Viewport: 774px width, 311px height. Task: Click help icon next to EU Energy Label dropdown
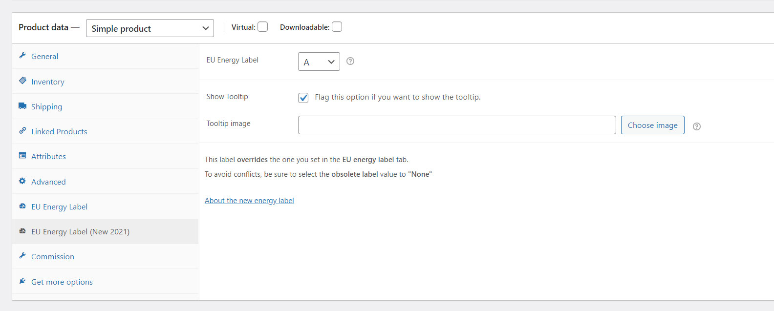[x=350, y=61]
